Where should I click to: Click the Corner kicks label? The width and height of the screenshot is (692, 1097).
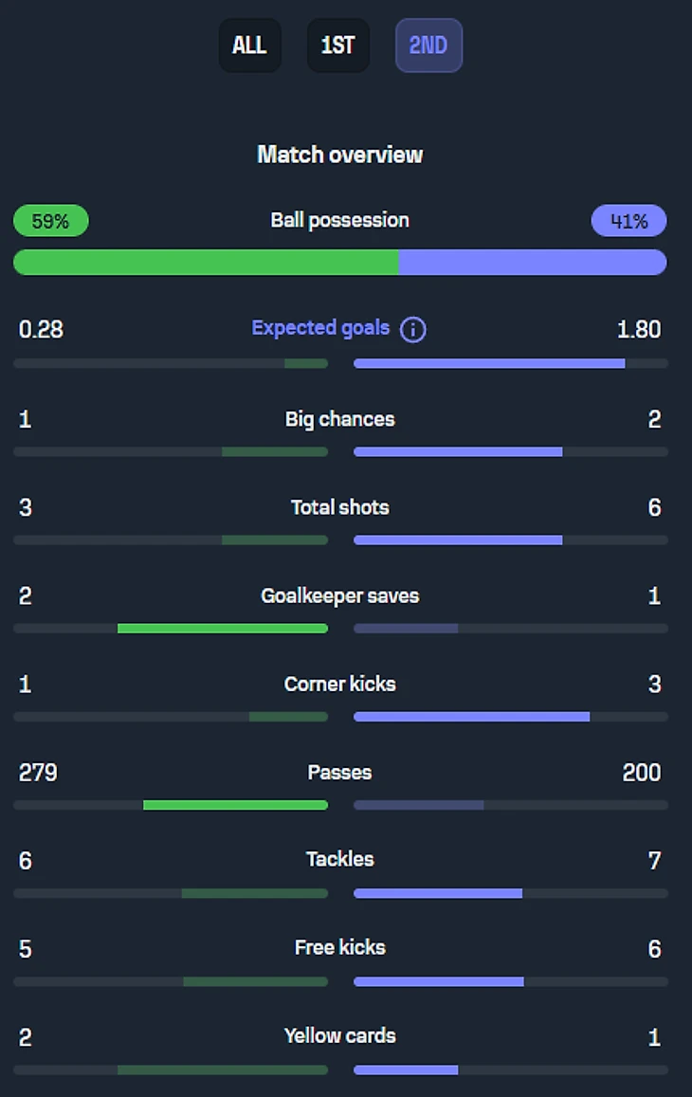(x=339, y=684)
